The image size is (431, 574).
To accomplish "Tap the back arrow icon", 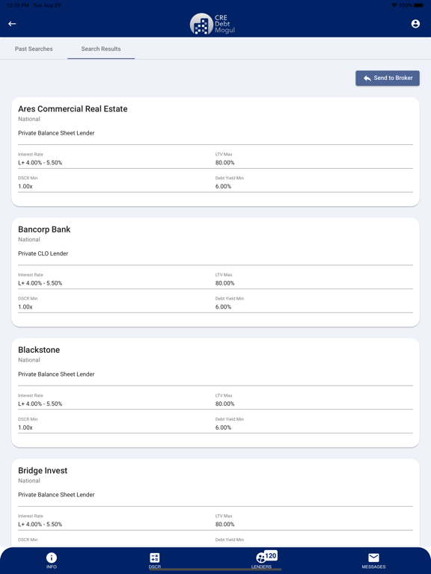I will click(12, 24).
